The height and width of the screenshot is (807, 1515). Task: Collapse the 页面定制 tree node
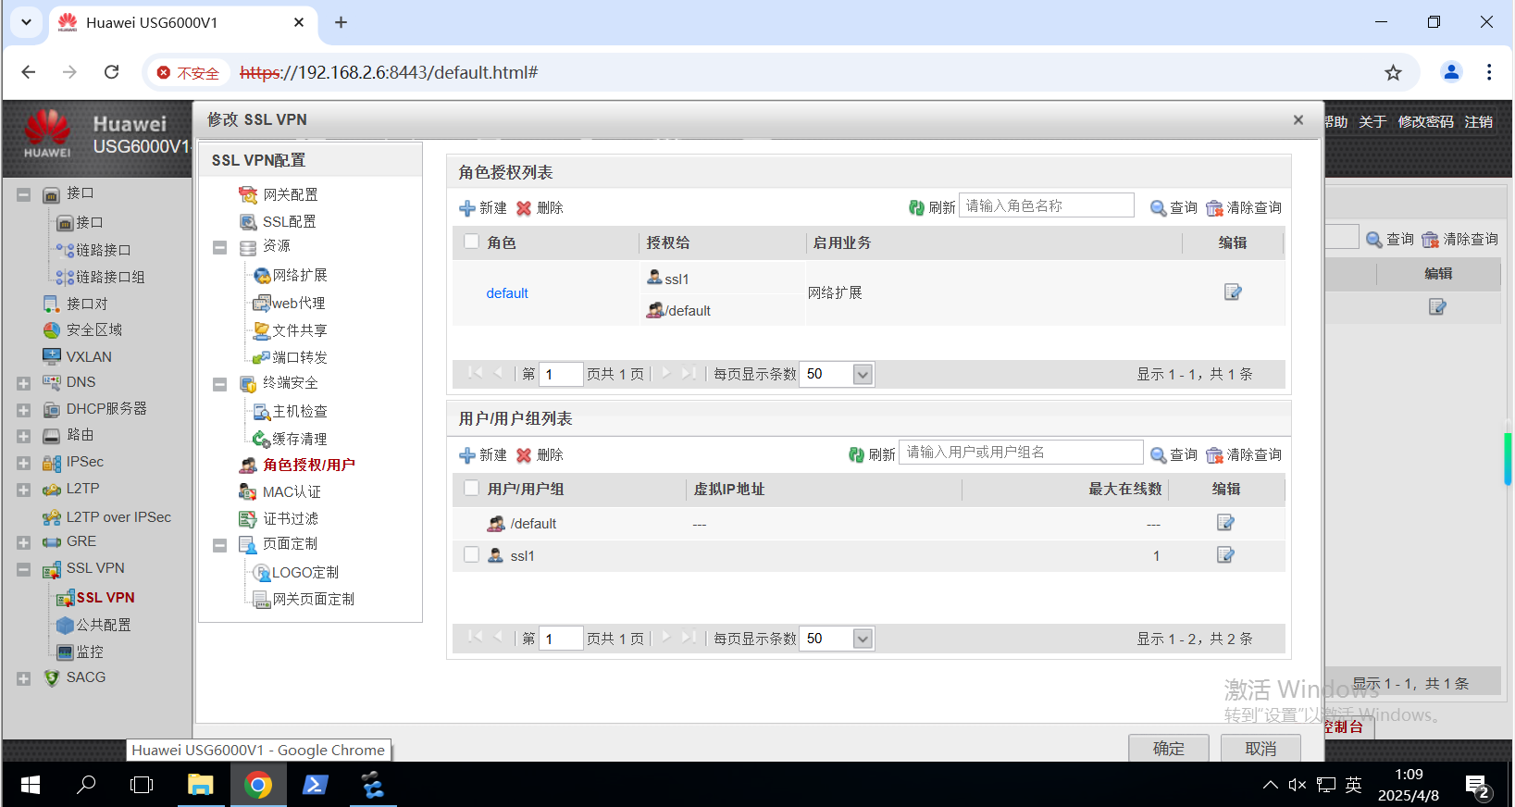tap(219, 545)
